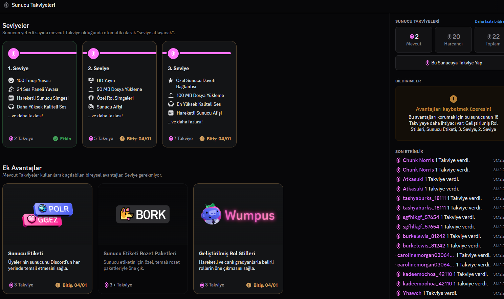The image size is (504, 299).
Task: Click the green checkmark icon beside Etkin
Action: (56, 139)
